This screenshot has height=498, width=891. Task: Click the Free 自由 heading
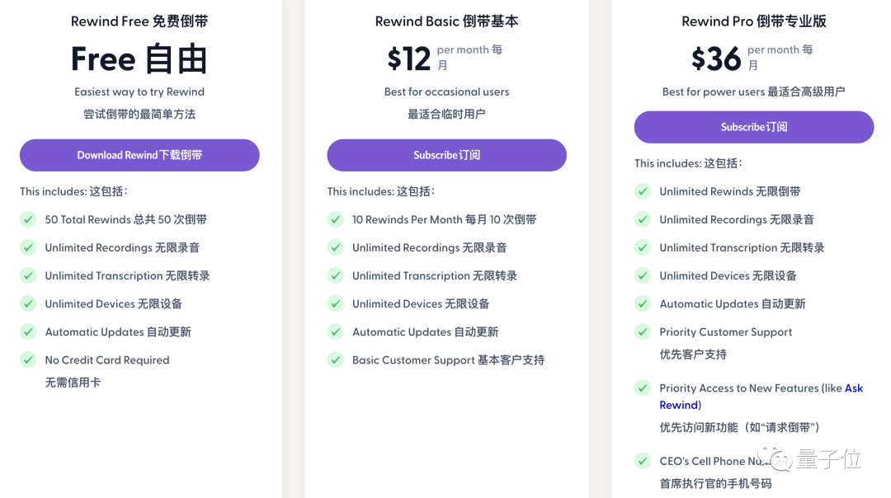139,59
